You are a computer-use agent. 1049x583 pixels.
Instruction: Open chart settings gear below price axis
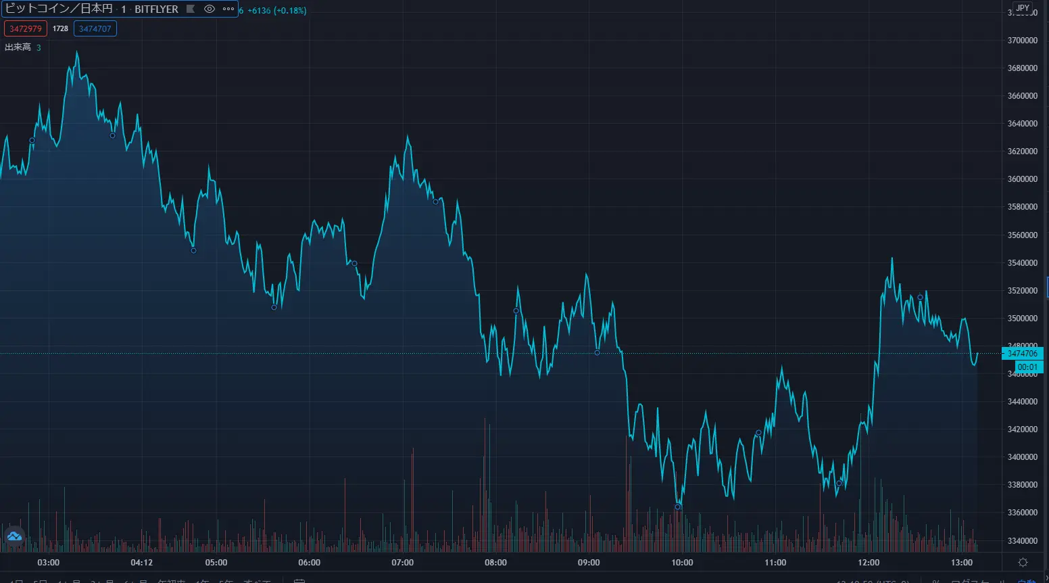pyautogui.click(x=1023, y=563)
